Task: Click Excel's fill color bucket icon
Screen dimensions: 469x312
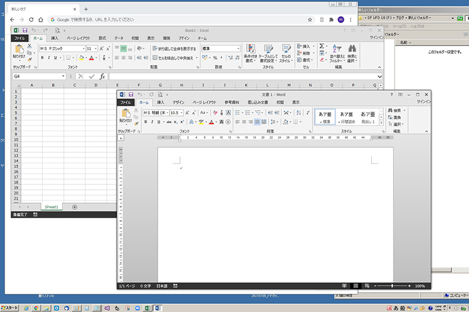Action: [81, 57]
